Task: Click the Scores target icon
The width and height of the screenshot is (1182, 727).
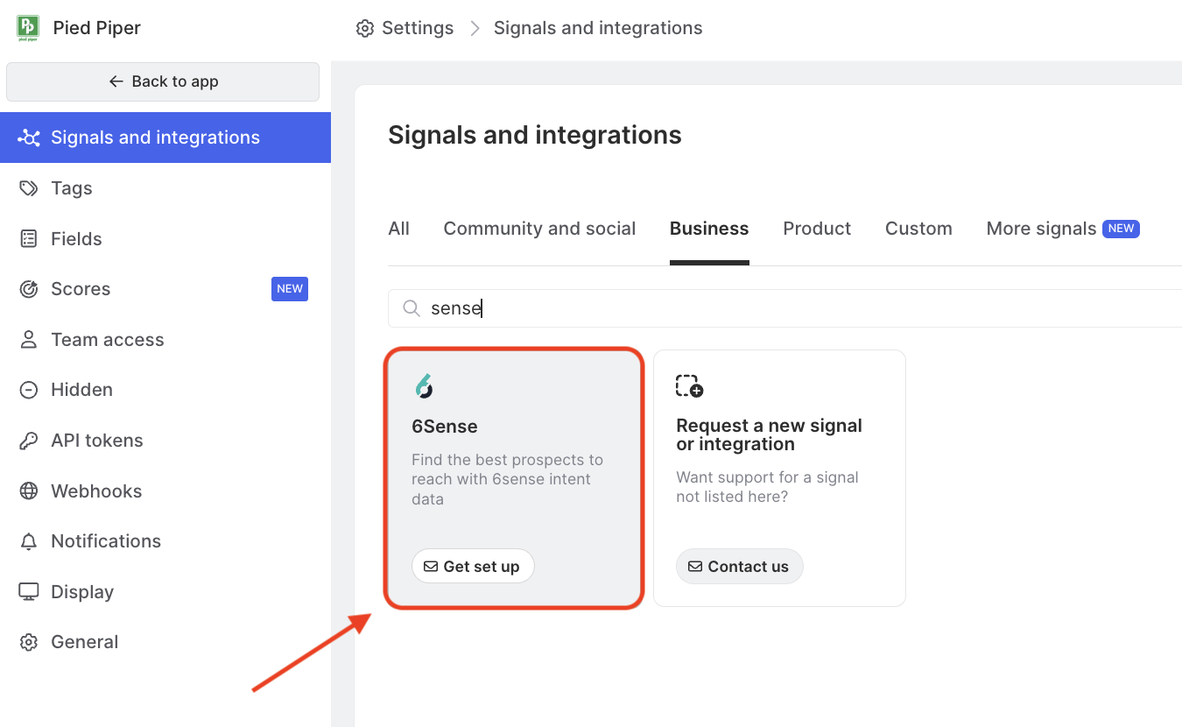Action: [29, 289]
